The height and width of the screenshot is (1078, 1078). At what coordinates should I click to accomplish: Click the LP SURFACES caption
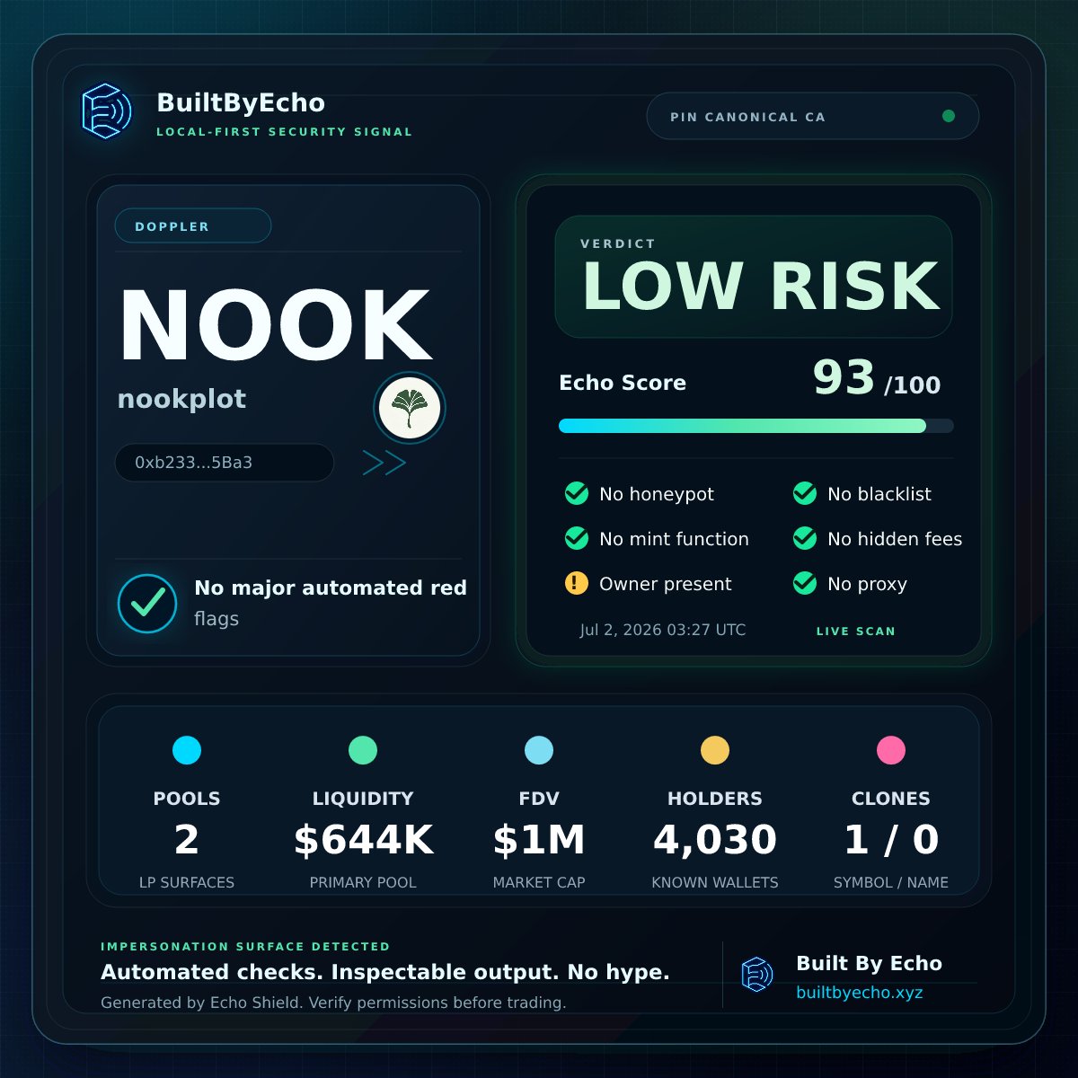pyautogui.click(x=187, y=882)
